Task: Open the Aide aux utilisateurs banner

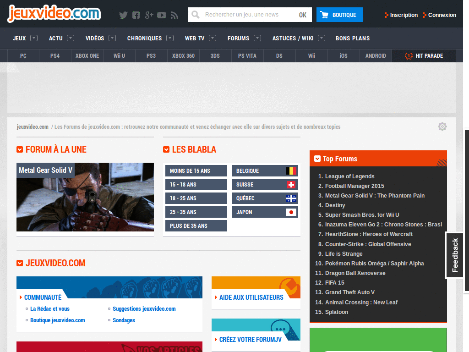Action: click(256, 292)
